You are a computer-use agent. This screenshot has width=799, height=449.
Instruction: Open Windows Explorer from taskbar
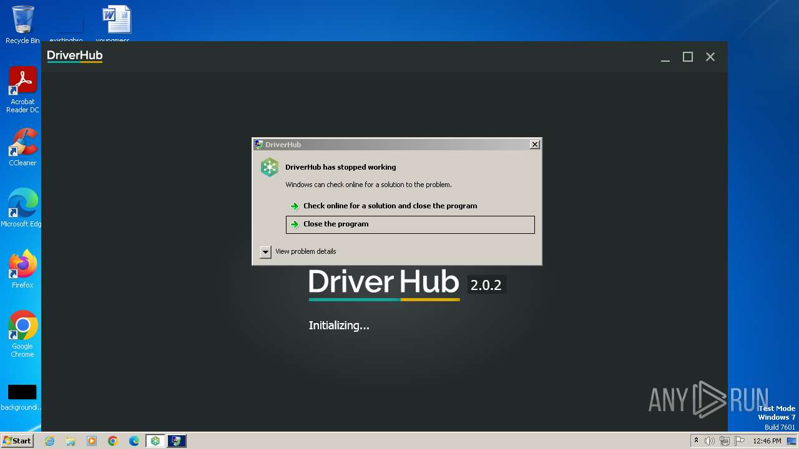click(71, 441)
